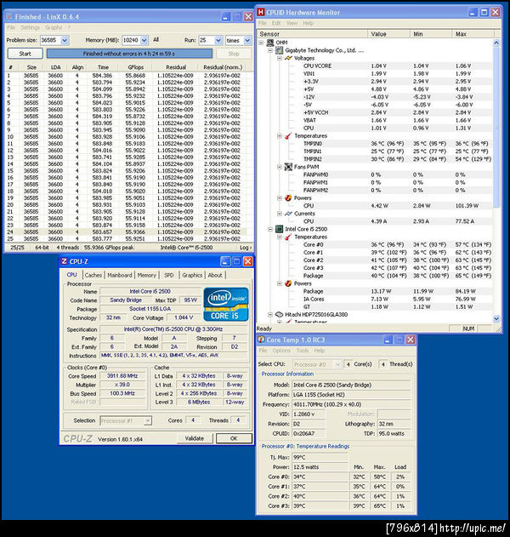Switch to the Graphics tab in CPU-Z
This screenshot has width=510, height=537.
pos(192,275)
